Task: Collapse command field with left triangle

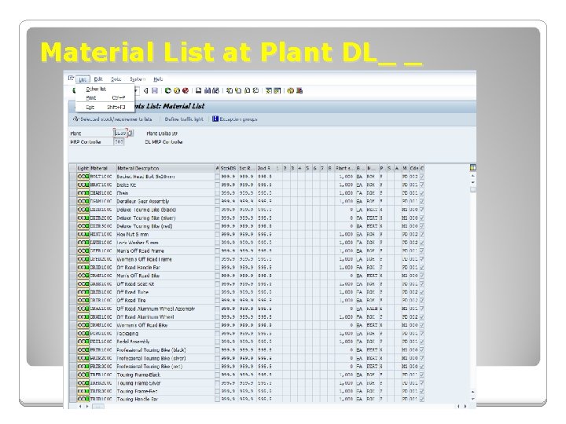Action: point(146,91)
